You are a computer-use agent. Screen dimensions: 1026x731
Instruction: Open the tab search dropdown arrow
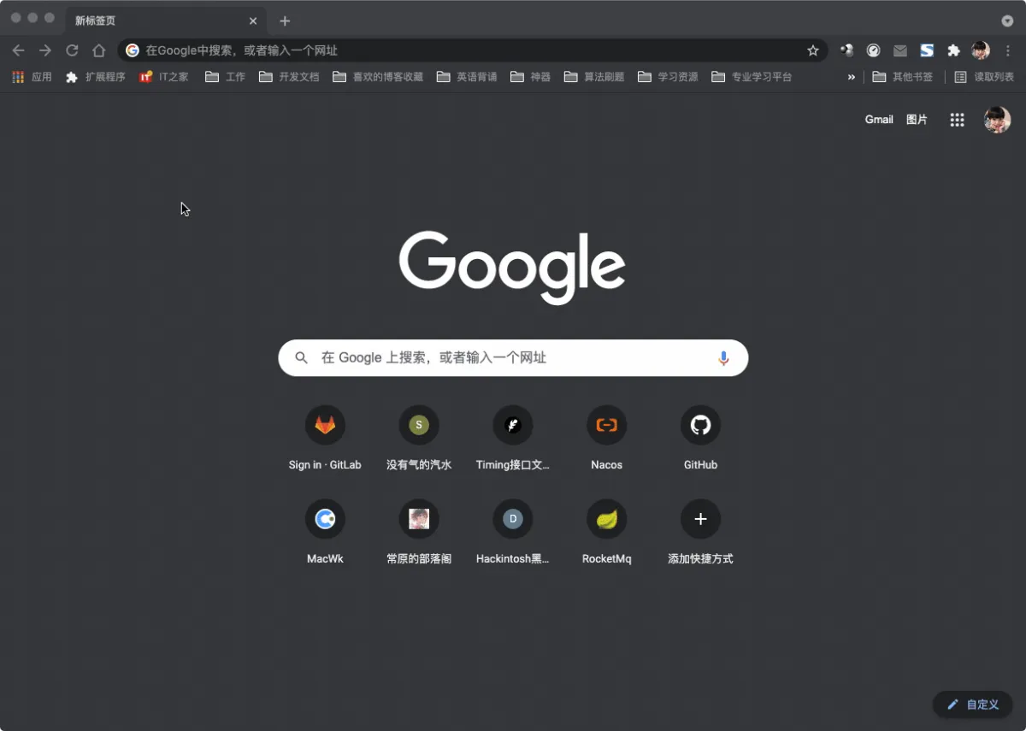click(1007, 21)
